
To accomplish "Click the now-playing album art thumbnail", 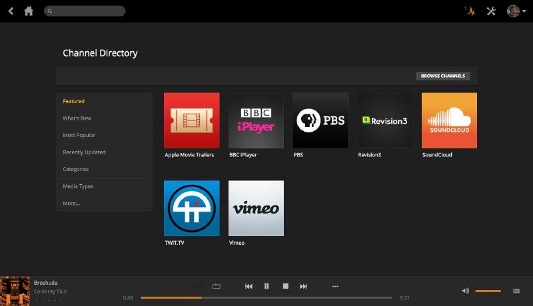I will click(15, 291).
